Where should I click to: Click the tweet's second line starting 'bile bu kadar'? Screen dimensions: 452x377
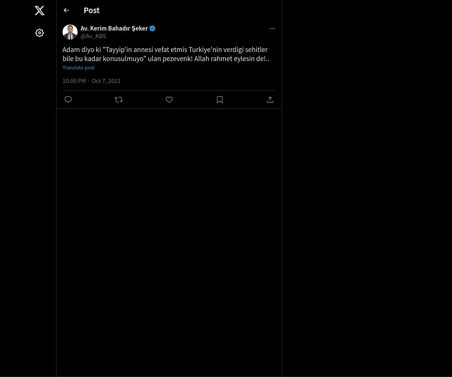(x=166, y=59)
